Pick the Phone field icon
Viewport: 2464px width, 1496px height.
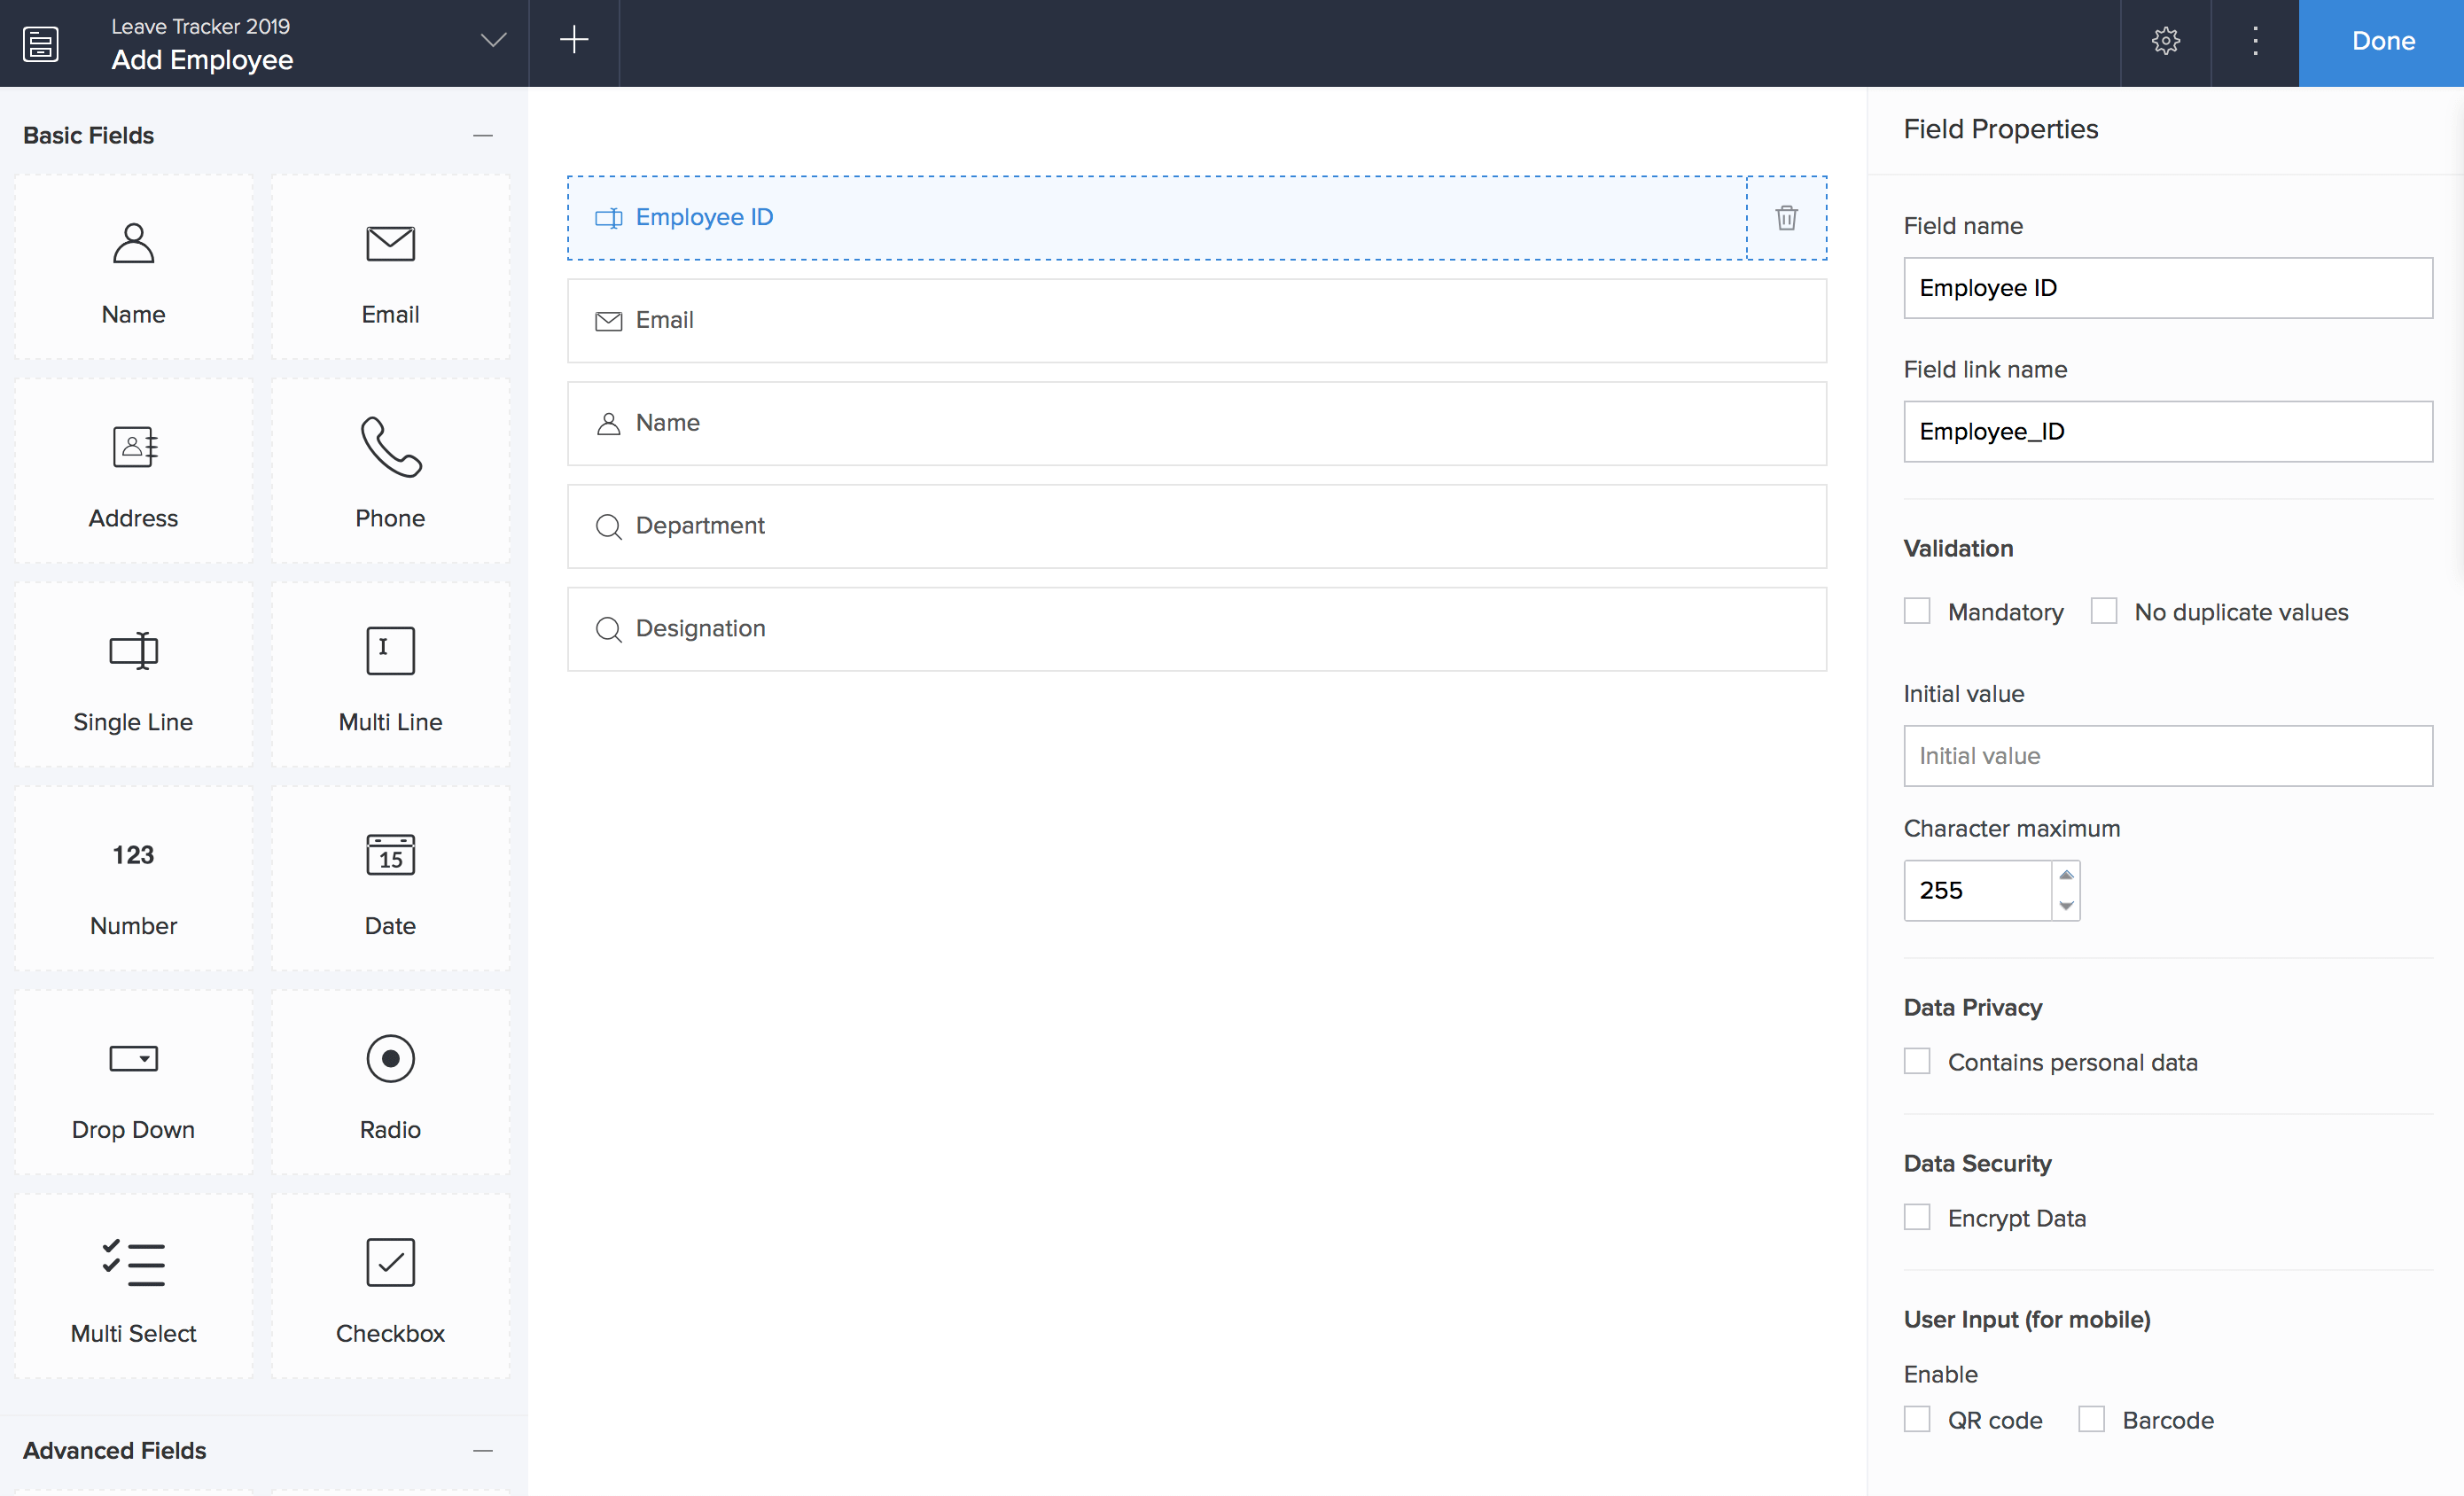pos(390,447)
